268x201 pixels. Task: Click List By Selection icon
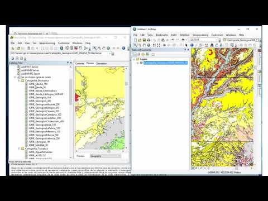147,54
